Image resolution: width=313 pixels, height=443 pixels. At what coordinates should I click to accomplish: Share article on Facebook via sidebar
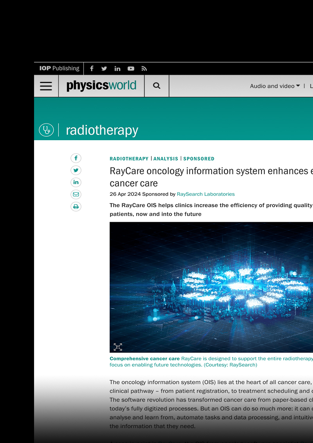76,158
